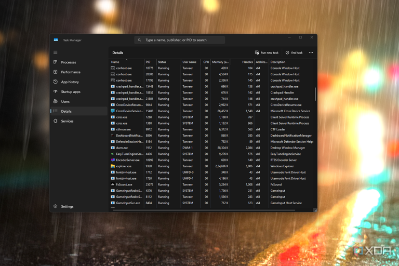Screen dimensions: 399x266
Task: Click the End task button
Action: (x=294, y=52)
